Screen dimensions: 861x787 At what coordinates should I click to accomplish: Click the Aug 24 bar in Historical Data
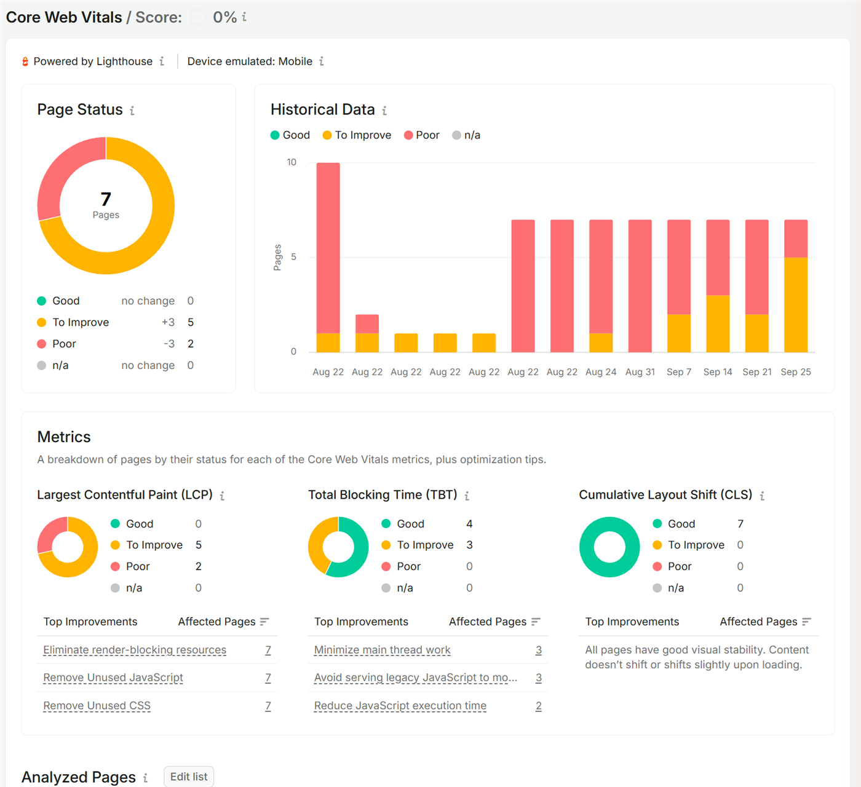(601, 286)
